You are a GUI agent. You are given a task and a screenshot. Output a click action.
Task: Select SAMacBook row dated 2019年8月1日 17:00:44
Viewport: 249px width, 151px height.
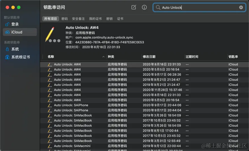tap(144, 131)
